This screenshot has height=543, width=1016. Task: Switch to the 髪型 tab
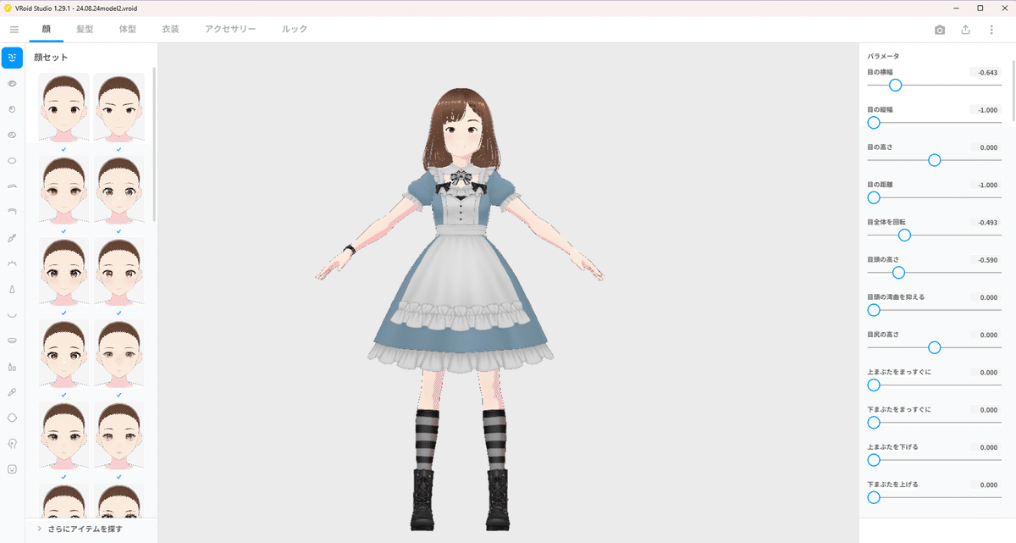point(85,29)
